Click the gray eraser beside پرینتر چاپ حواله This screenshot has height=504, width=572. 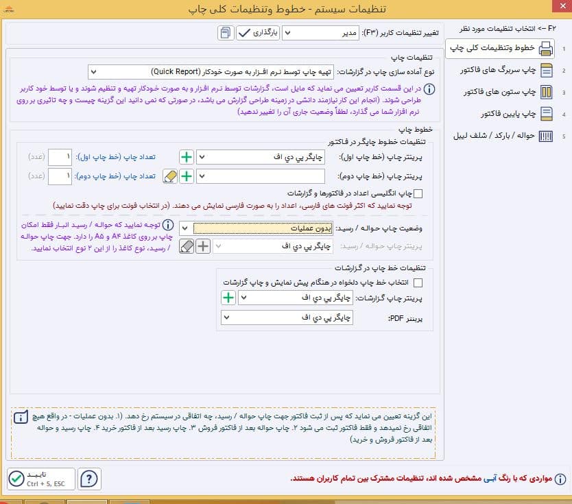pyautogui.click(x=187, y=246)
